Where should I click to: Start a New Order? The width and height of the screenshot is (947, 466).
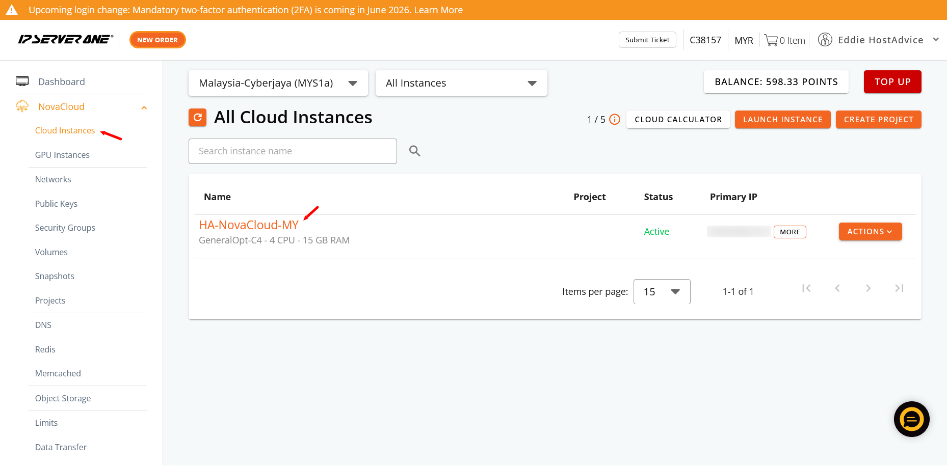157,40
